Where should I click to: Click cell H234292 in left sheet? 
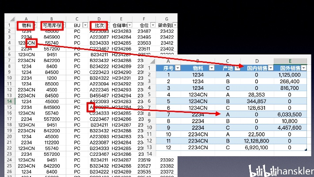[x=121, y=84]
